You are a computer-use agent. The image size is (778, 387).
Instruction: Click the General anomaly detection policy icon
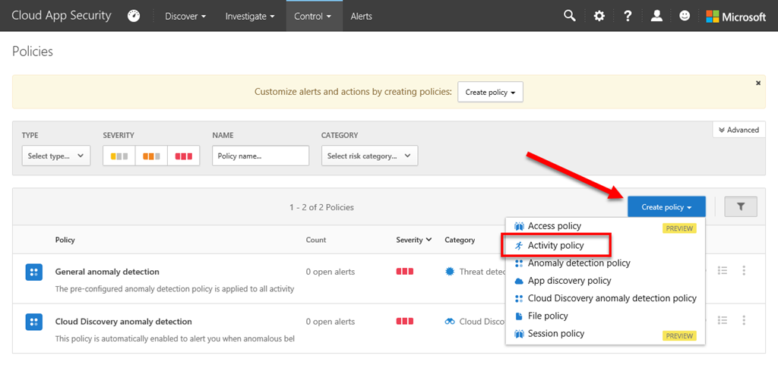coord(33,272)
